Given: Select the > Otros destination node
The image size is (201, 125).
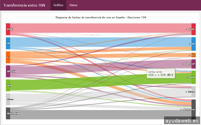Looking at the screenshot, I should (x=193, y=92).
